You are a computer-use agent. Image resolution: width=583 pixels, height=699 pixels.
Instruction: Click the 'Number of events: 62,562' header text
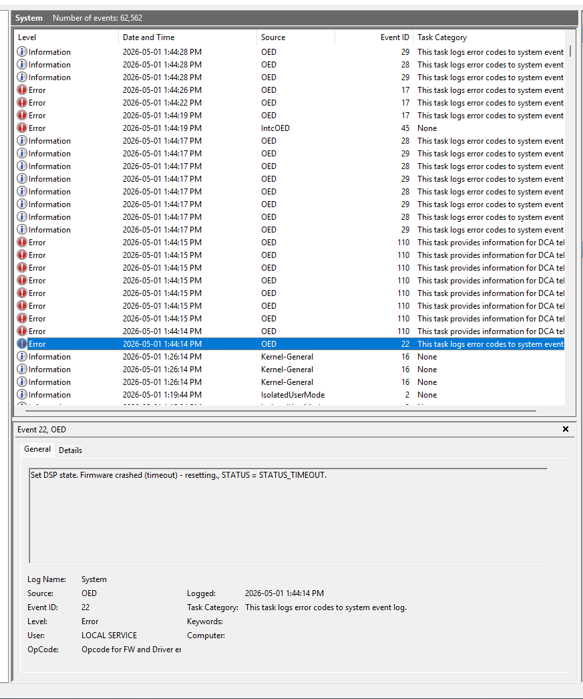[x=98, y=18]
